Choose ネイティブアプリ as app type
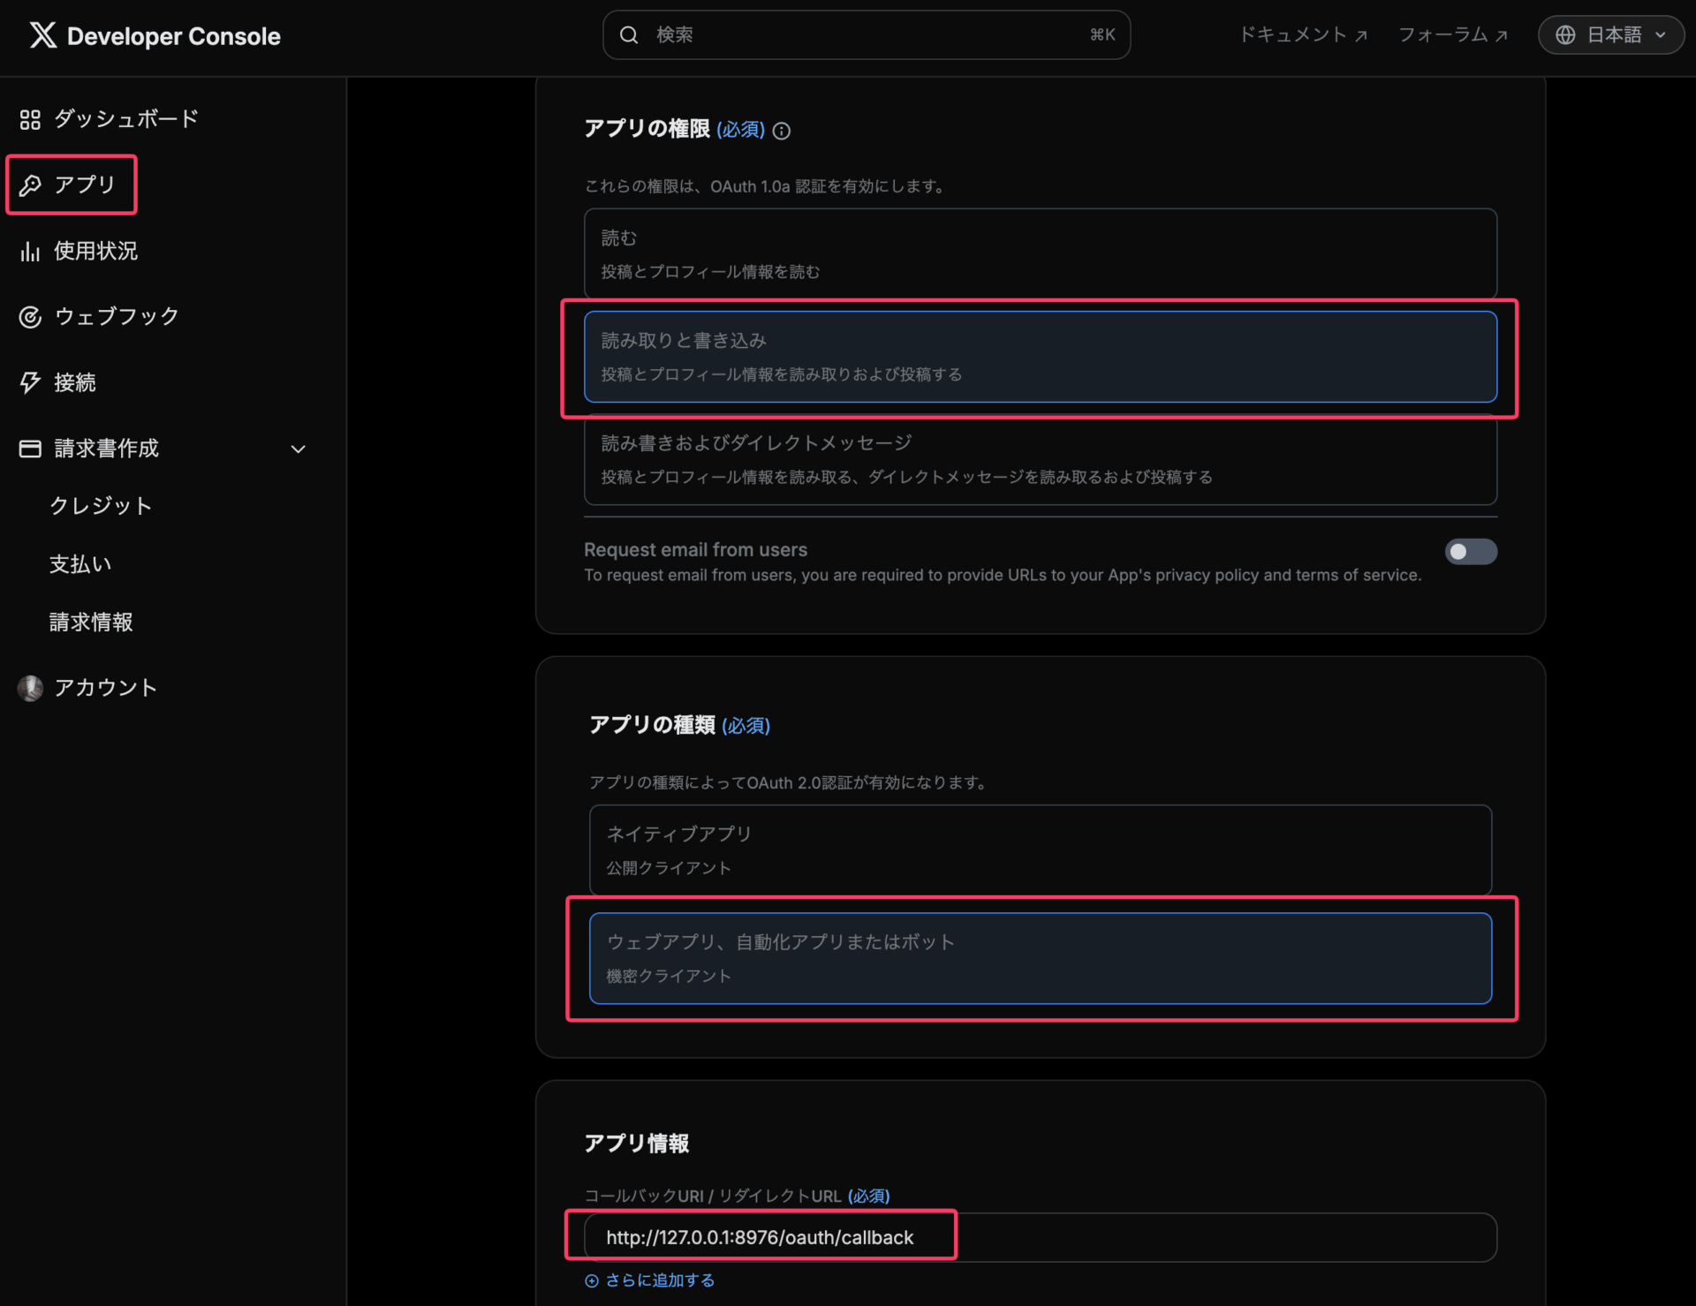1696x1306 pixels. click(1039, 849)
